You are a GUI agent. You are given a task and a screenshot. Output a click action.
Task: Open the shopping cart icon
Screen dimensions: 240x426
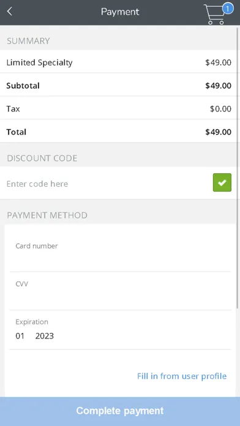click(x=215, y=15)
